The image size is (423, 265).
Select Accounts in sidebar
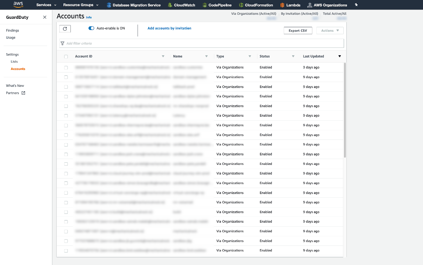pos(18,69)
